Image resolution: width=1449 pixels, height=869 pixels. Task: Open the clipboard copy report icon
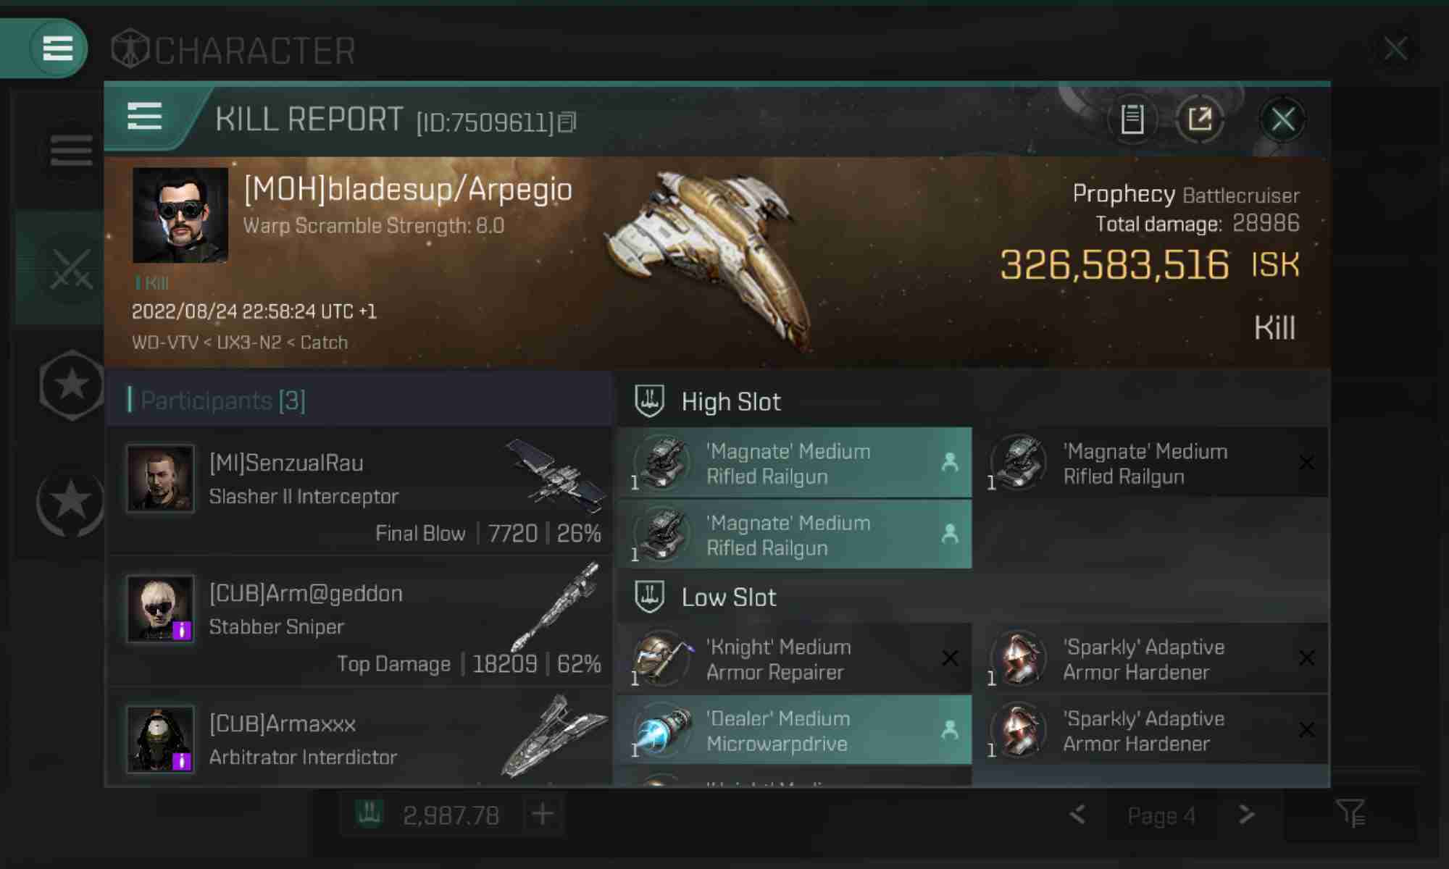click(x=1132, y=119)
